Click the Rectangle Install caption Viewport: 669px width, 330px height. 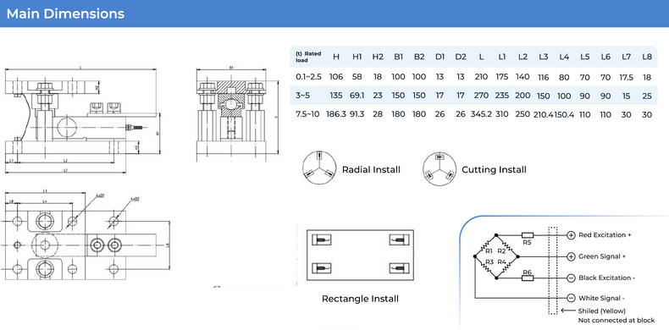(360, 299)
